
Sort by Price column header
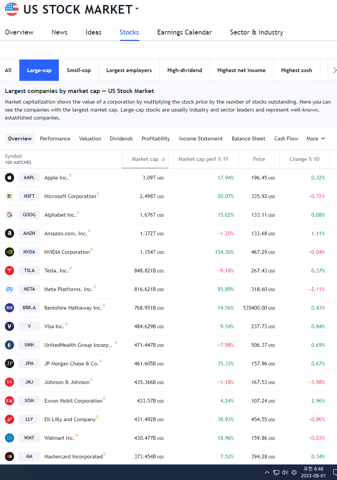pos(259,159)
